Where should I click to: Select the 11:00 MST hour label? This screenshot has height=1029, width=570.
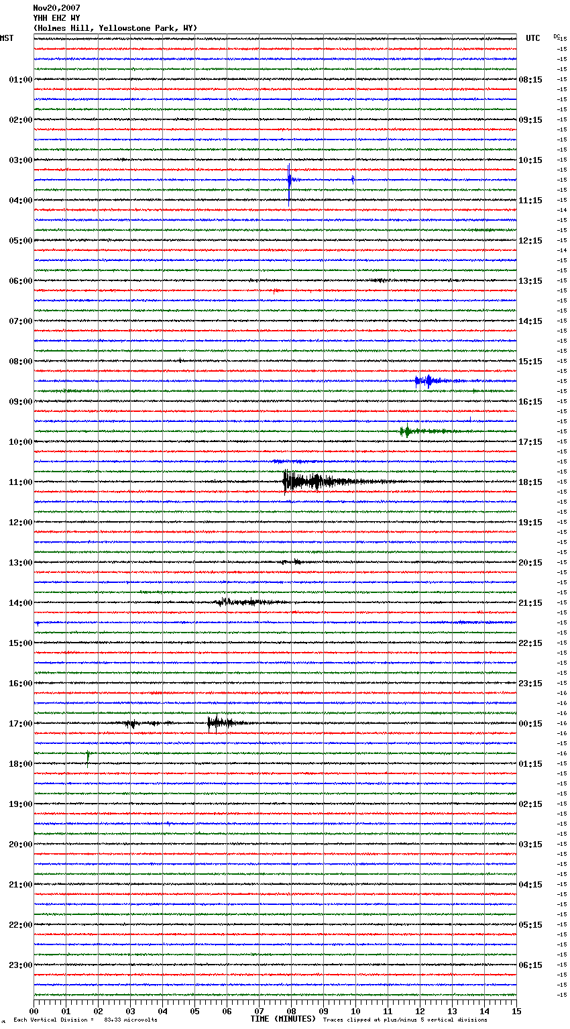(x=20, y=482)
